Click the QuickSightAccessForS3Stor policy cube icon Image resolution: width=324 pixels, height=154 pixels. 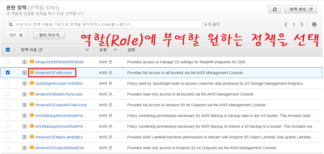tap(32, 83)
